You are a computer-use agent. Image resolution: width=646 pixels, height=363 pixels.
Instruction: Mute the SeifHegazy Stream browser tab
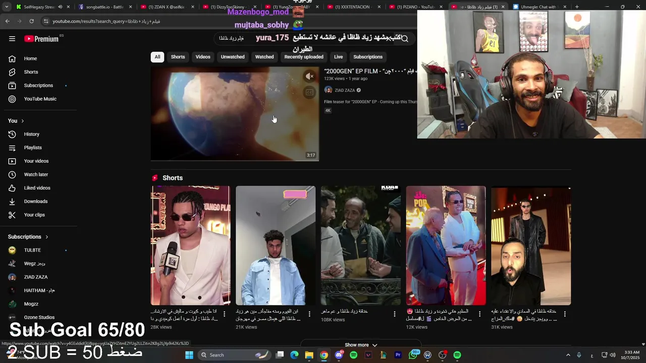pyautogui.click(x=60, y=7)
